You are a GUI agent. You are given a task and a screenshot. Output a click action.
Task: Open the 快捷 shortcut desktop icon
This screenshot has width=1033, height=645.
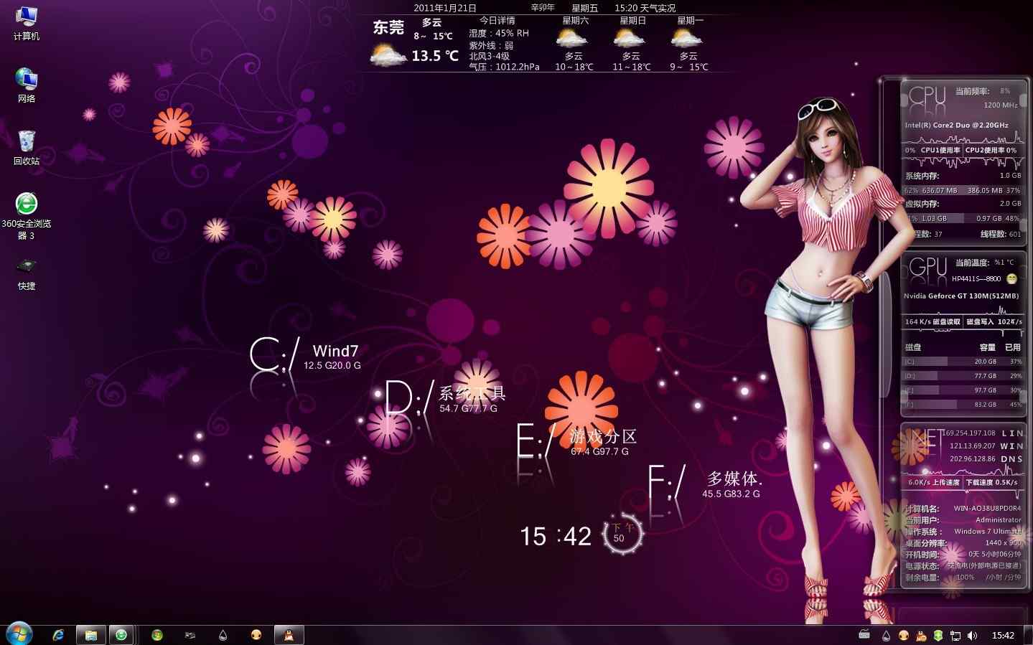click(26, 273)
